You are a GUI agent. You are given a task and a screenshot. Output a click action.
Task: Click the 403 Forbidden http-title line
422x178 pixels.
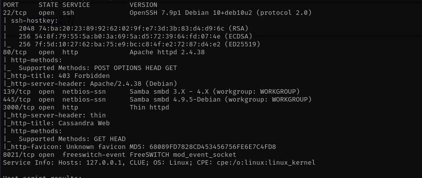56,75
